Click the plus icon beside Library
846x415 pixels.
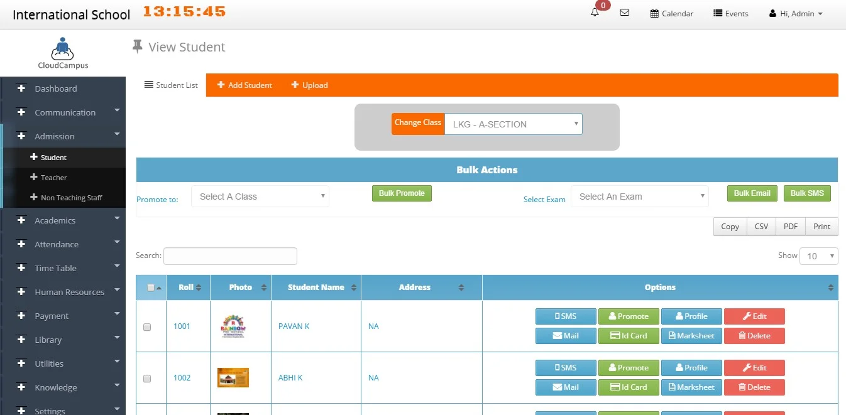point(21,340)
